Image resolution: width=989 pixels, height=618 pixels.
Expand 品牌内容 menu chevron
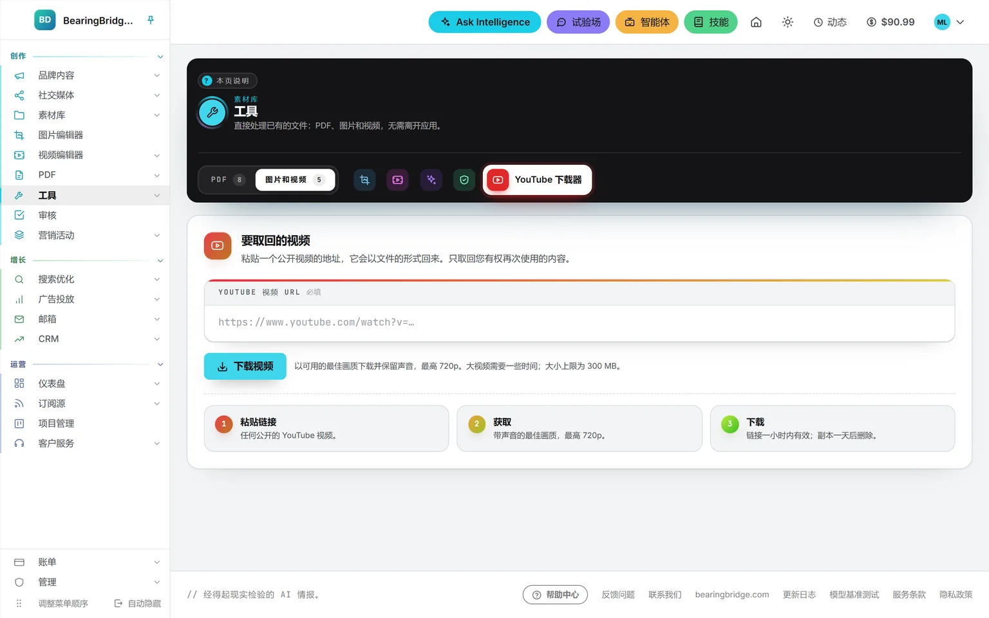[x=156, y=75]
